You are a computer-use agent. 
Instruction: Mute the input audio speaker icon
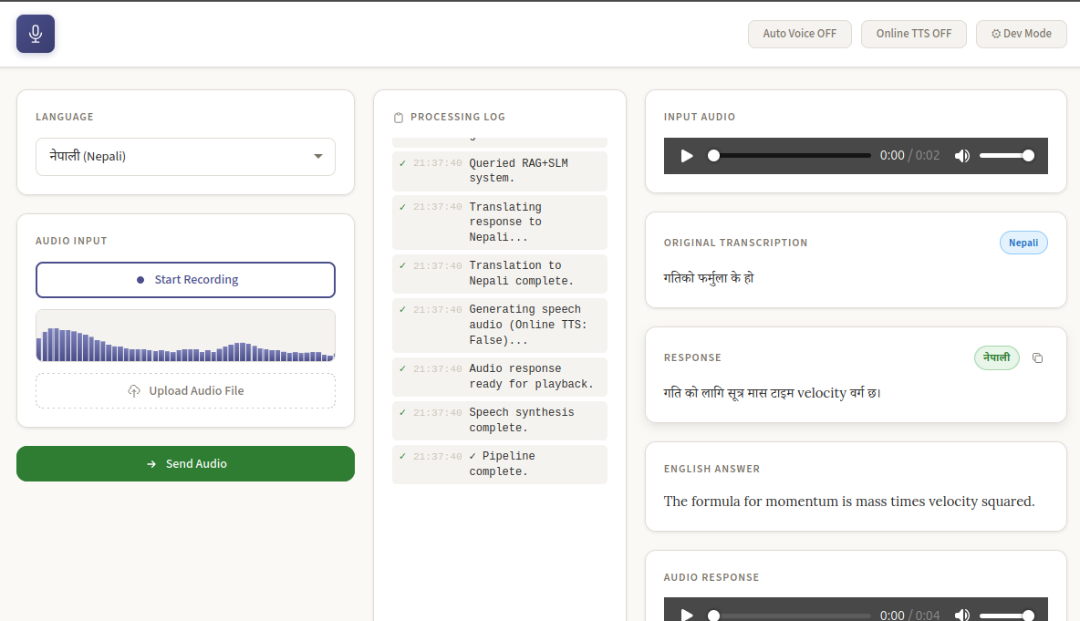click(x=962, y=155)
